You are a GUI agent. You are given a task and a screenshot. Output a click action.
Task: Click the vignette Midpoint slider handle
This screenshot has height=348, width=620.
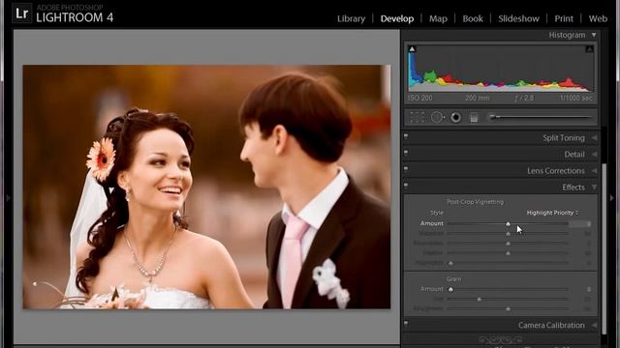pos(508,234)
